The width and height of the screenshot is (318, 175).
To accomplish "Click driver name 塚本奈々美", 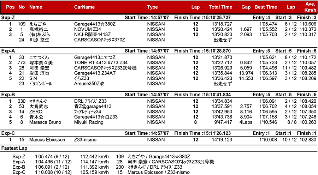I will pyautogui.click(x=41, y=63).
